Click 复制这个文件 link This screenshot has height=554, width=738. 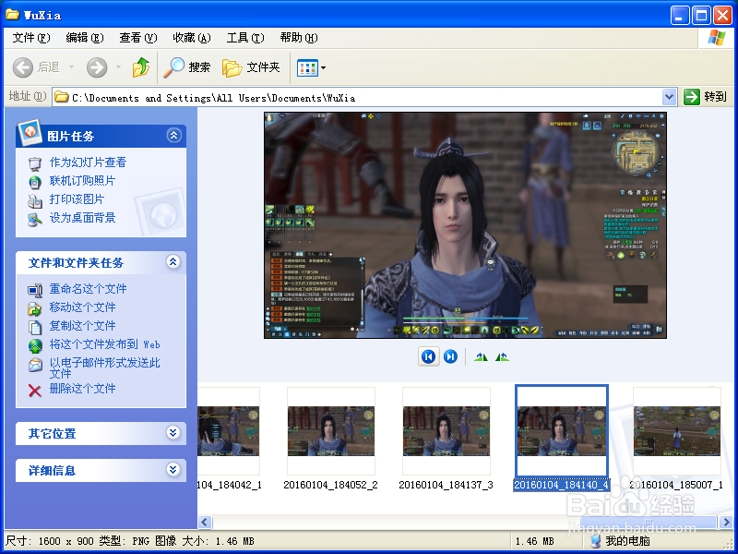(82, 326)
